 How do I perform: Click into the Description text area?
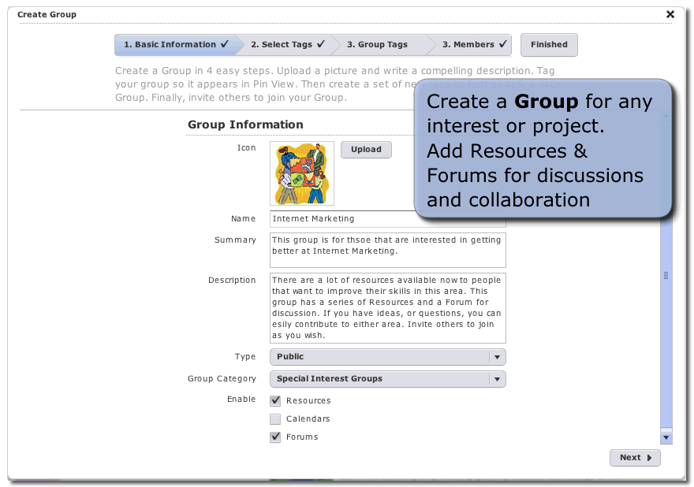pyautogui.click(x=387, y=307)
